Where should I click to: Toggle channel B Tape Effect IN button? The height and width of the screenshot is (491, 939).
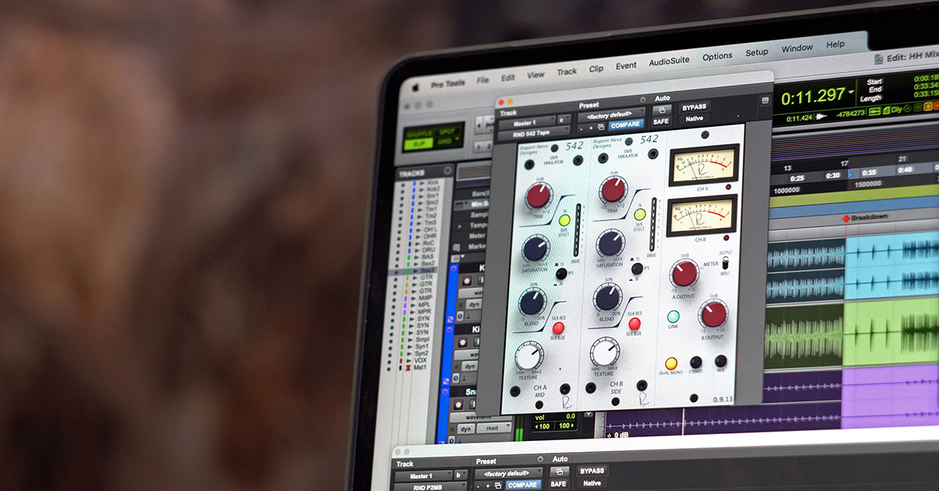point(639,214)
